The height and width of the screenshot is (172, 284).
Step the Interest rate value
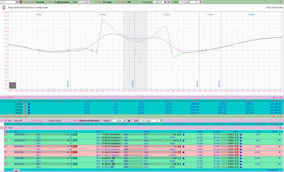(x=125, y=121)
